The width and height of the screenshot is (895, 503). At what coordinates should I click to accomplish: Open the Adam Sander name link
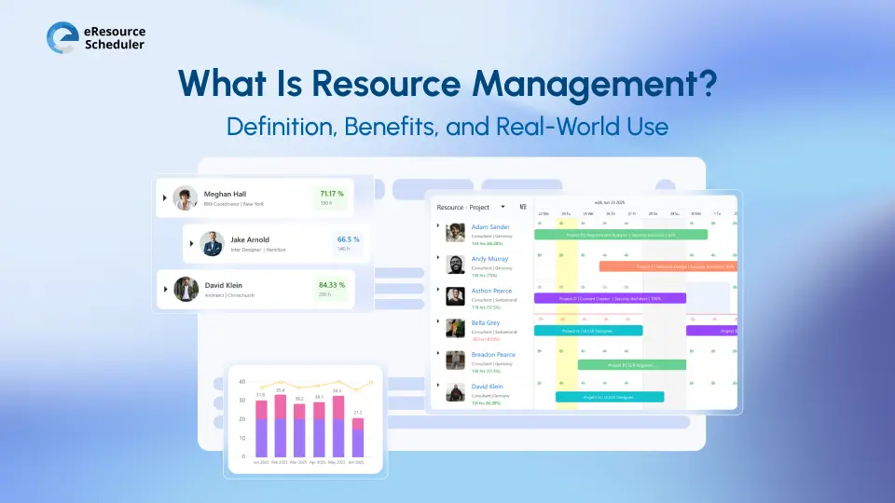(489, 227)
